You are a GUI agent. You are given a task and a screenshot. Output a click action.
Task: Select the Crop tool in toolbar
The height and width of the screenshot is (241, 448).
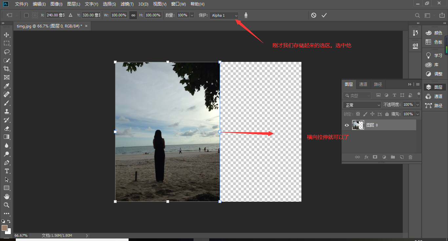tap(7, 69)
